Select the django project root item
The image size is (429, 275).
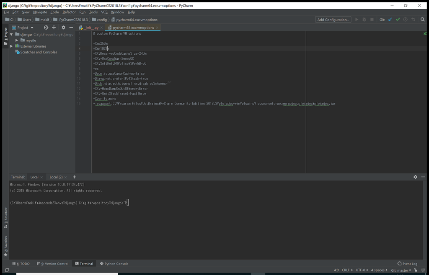(26, 34)
